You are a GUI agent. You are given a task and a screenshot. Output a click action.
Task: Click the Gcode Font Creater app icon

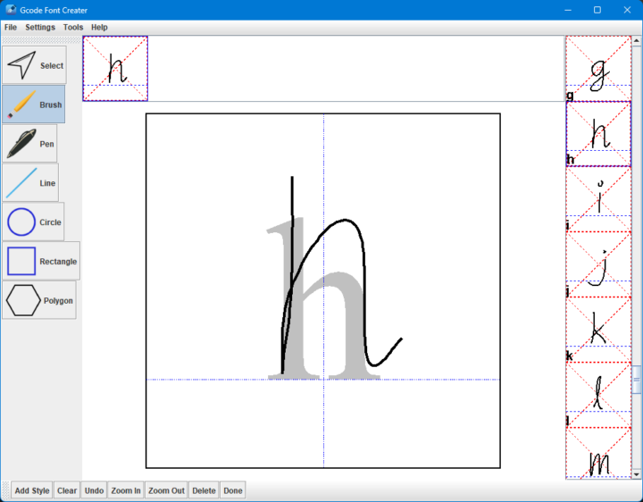click(x=11, y=10)
